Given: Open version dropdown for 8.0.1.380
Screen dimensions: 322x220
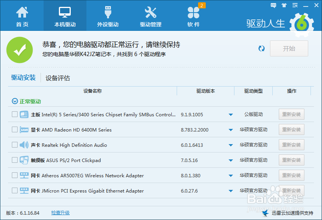Looking at the screenshot, I should tap(231, 176).
